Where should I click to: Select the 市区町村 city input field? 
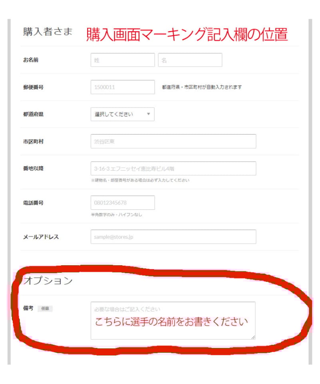point(173,141)
